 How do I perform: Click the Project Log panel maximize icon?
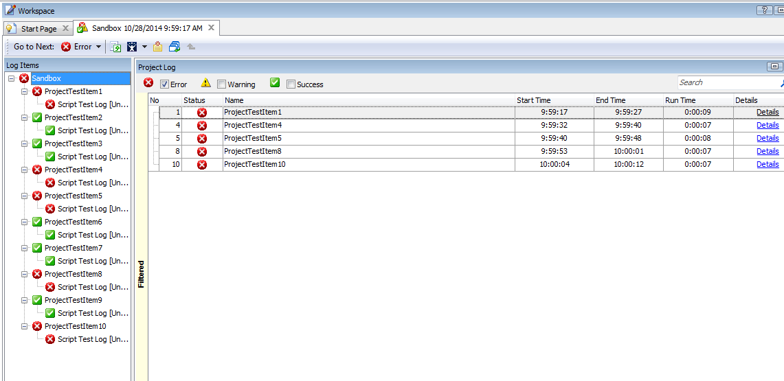(x=774, y=67)
